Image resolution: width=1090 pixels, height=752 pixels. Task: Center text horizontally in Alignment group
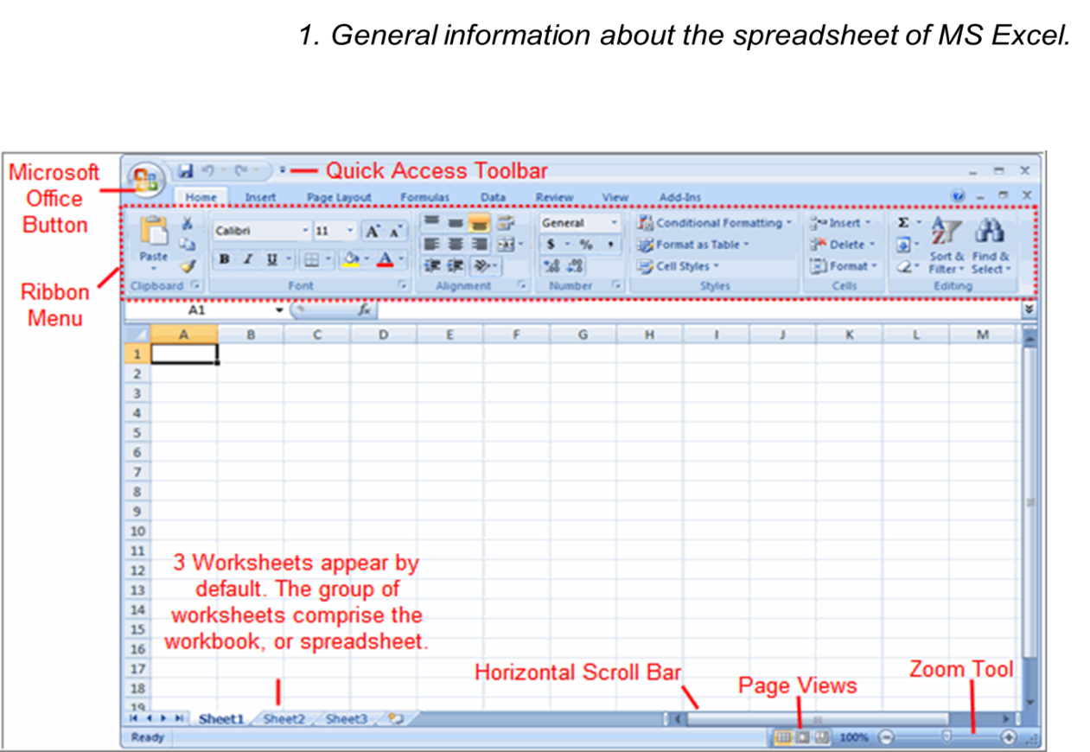(x=454, y=245)
